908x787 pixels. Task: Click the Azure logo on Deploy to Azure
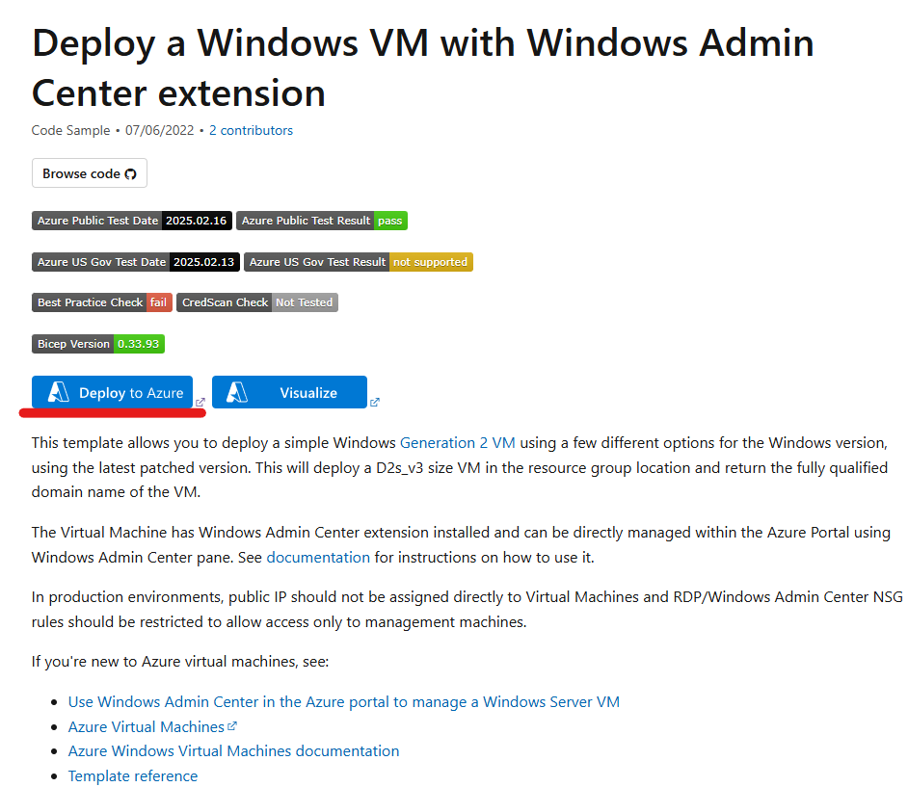59,392
